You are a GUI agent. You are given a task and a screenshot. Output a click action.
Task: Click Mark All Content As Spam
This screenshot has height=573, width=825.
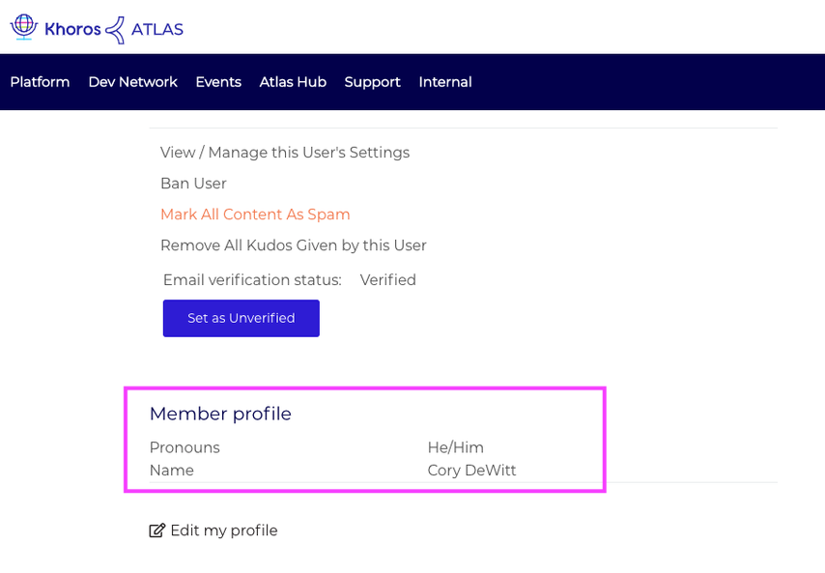(255, 215)
